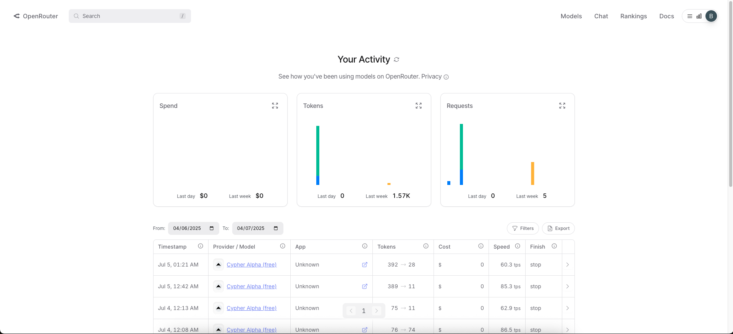The width and height of the screenshot is (733, 334).
Task: Open external app link for 12:08 AM row
Action: 365,330
